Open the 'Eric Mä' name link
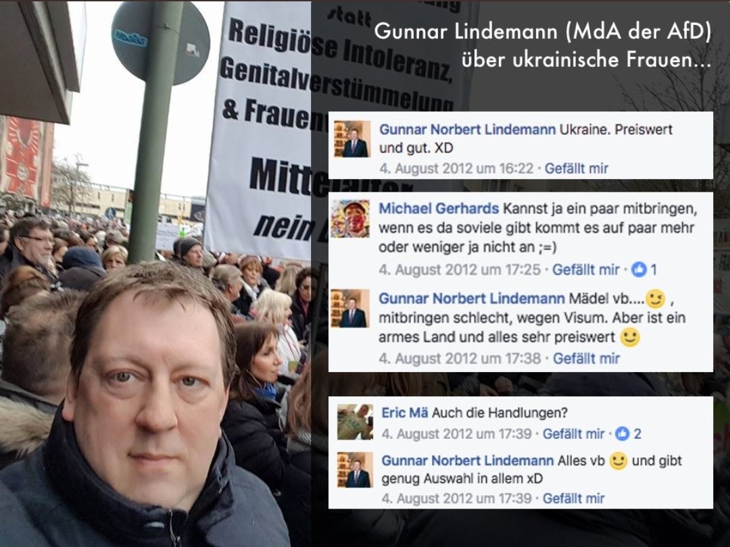730x547 pixels. pyautogui.click(x=405, y=412)
